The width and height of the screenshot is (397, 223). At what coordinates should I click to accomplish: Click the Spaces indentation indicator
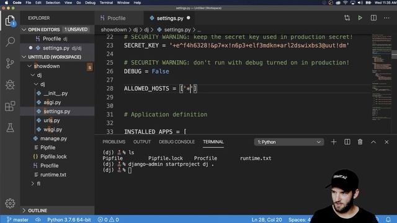point(299,219)
